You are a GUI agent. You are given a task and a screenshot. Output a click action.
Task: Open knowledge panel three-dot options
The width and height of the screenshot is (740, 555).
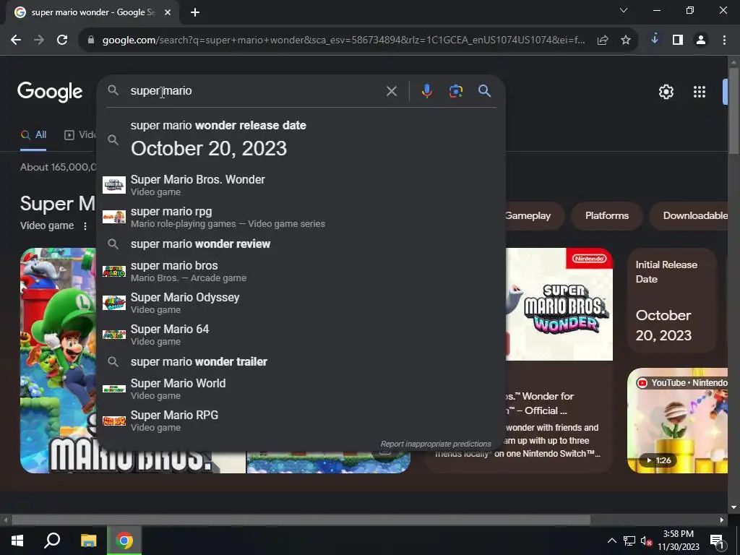(85, 226)
